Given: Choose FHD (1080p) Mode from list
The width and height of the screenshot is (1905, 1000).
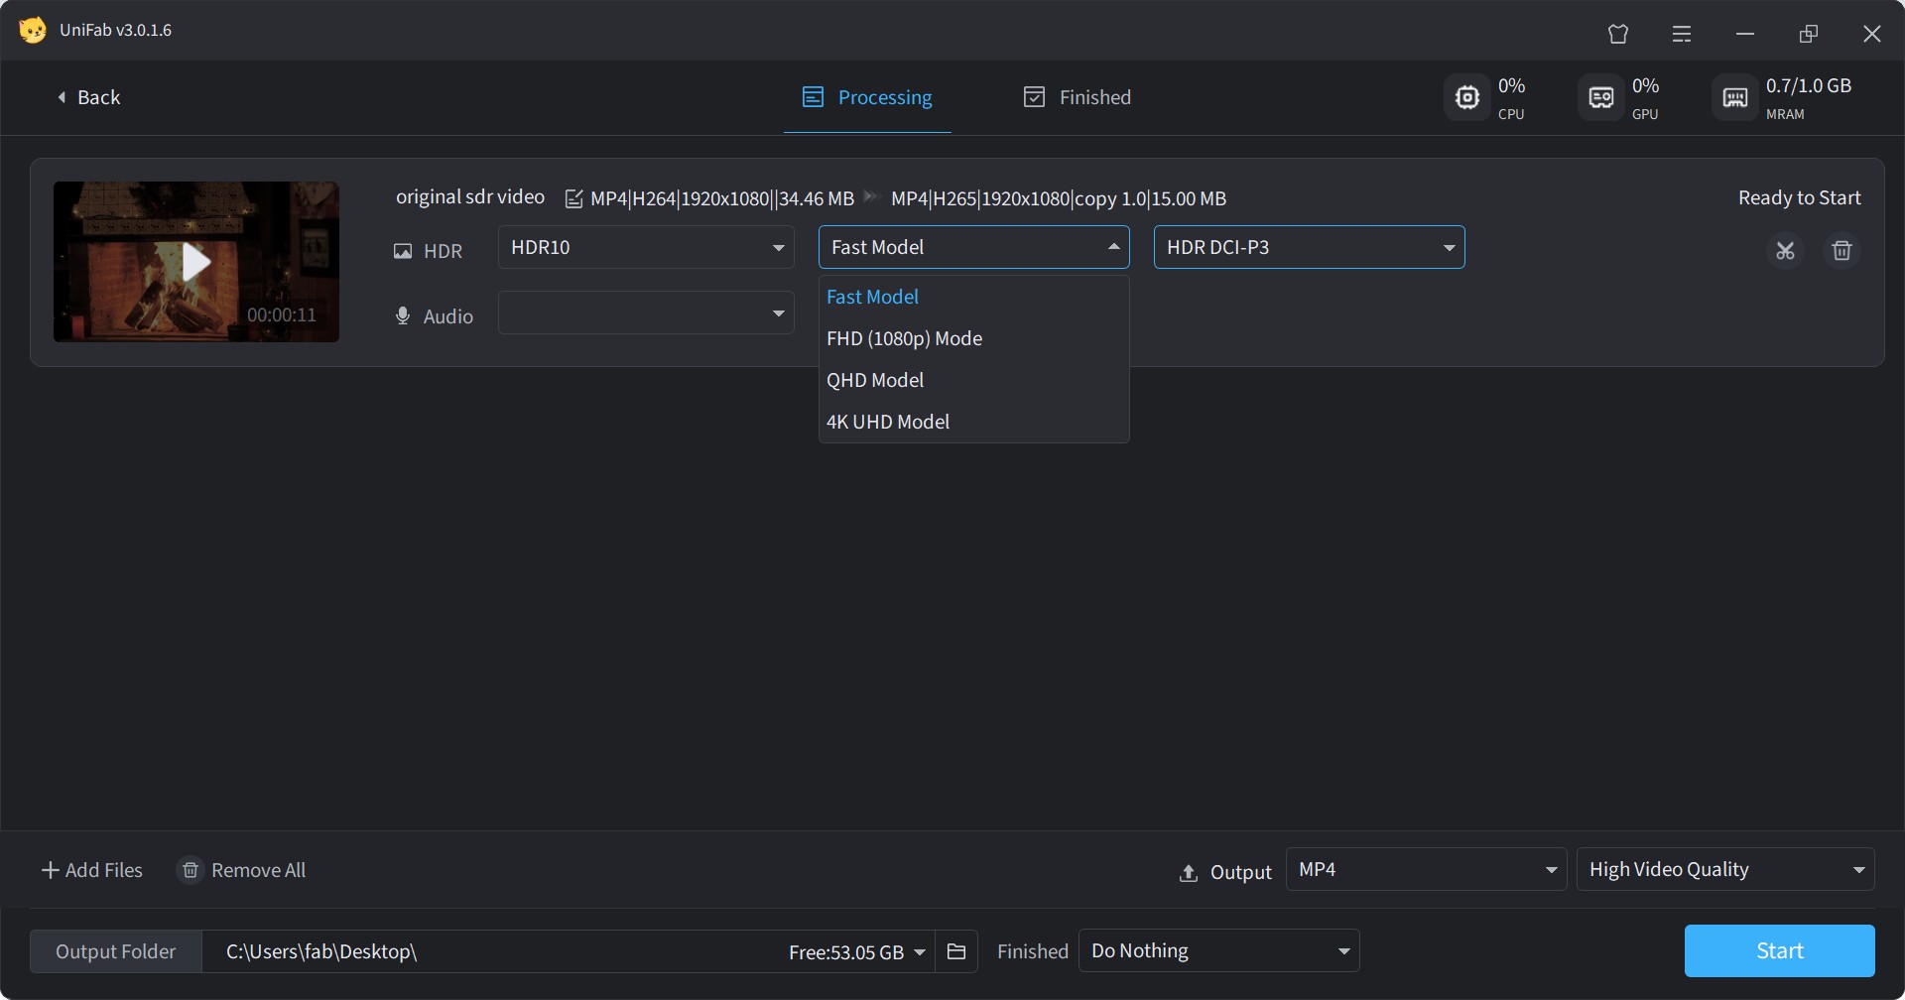Looking at the screenshot, I should [904, 338].
